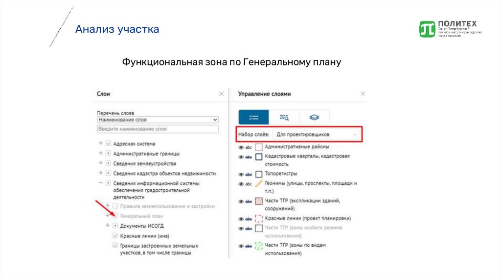Hide Части ТГР зоны по видам использования

(x=241, y=246)
